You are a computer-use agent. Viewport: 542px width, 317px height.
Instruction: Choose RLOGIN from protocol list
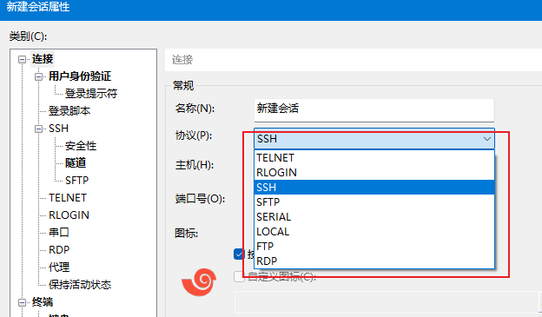tap(374, 172)
